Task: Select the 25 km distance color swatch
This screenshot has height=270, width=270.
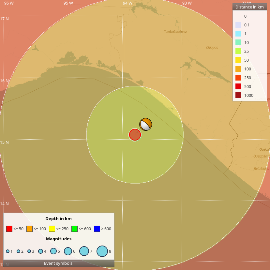Action: click(x=238, y=51)
